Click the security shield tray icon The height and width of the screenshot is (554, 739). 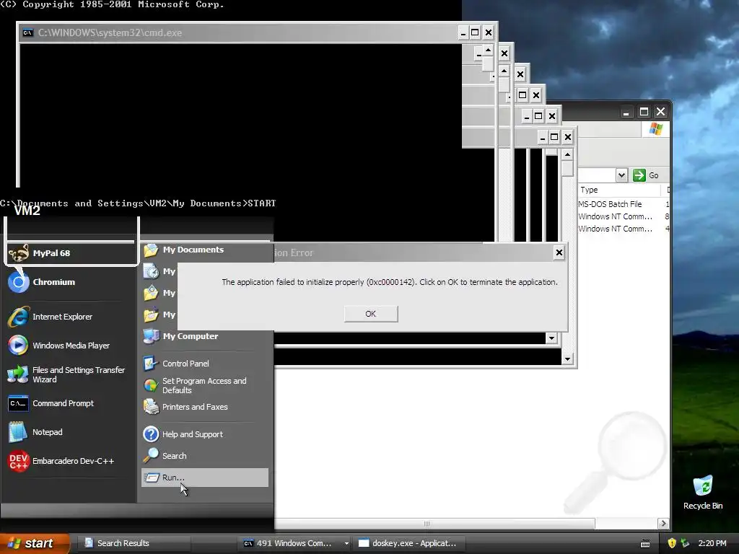pyautogui.click(x=672, y=543)
